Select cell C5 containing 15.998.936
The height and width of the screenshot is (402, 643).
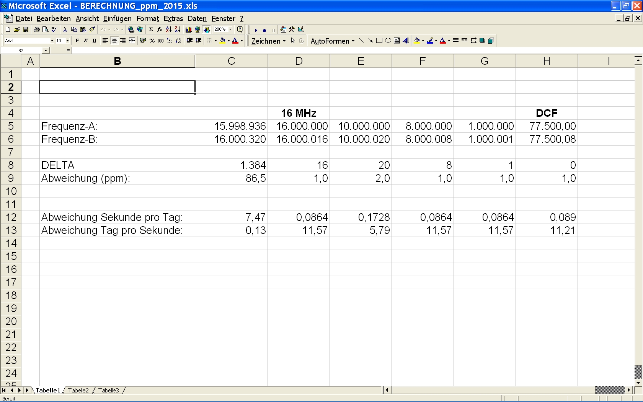coord(231,126)
